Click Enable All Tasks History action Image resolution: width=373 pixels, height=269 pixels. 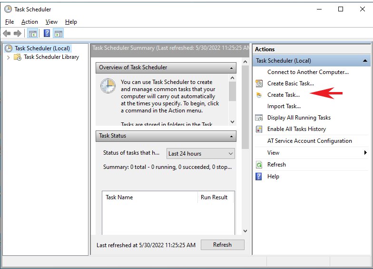pos(296,129)
